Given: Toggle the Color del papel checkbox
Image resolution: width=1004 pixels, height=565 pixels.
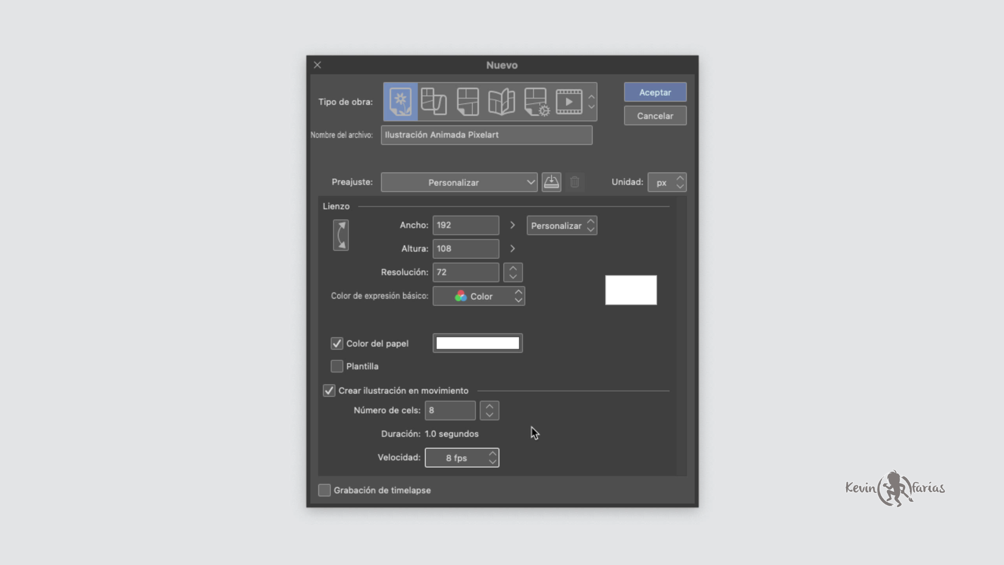Looking at the screenshot, I should point(337,343).
